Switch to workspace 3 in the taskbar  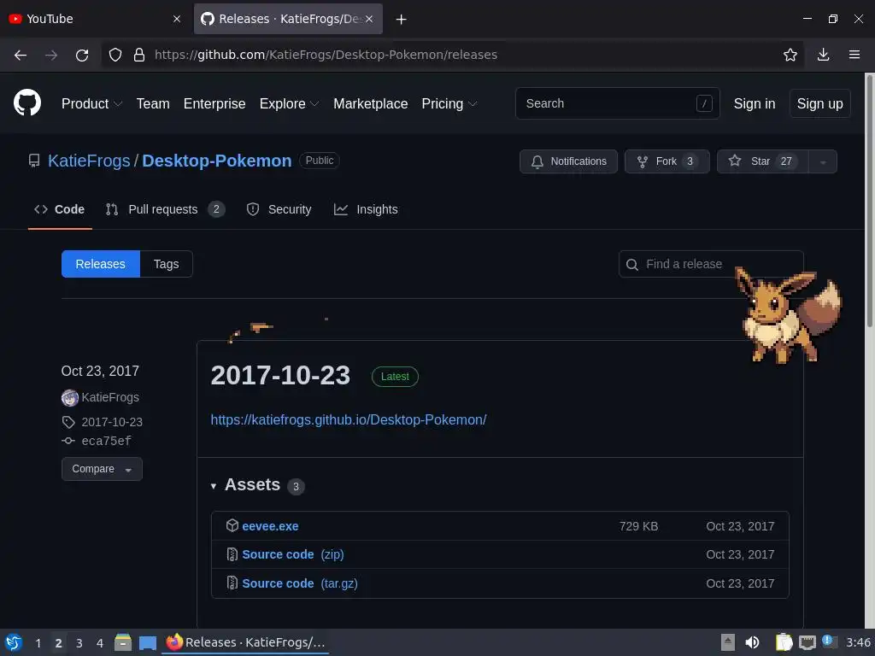click(x=79, y=643)
